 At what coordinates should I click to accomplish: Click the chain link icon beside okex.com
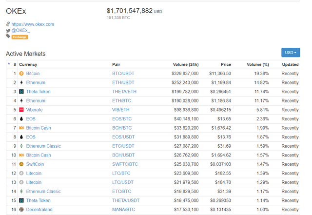(x=8, y=24)
